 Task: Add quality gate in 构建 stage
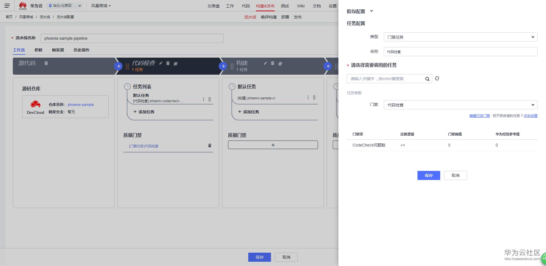point(273,145)
